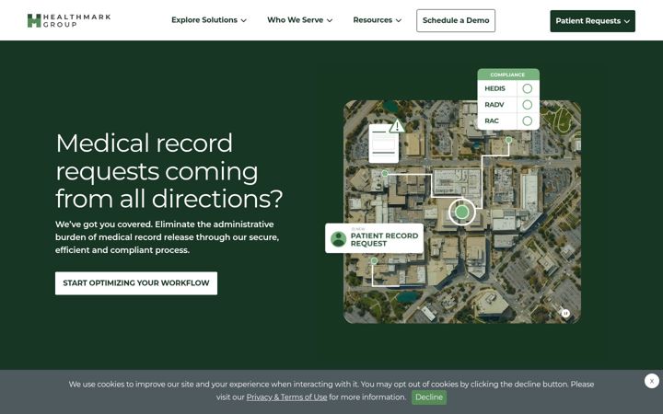Close the cookie banner with X
The height and width of the screenshot is (414, 663).
652,381
